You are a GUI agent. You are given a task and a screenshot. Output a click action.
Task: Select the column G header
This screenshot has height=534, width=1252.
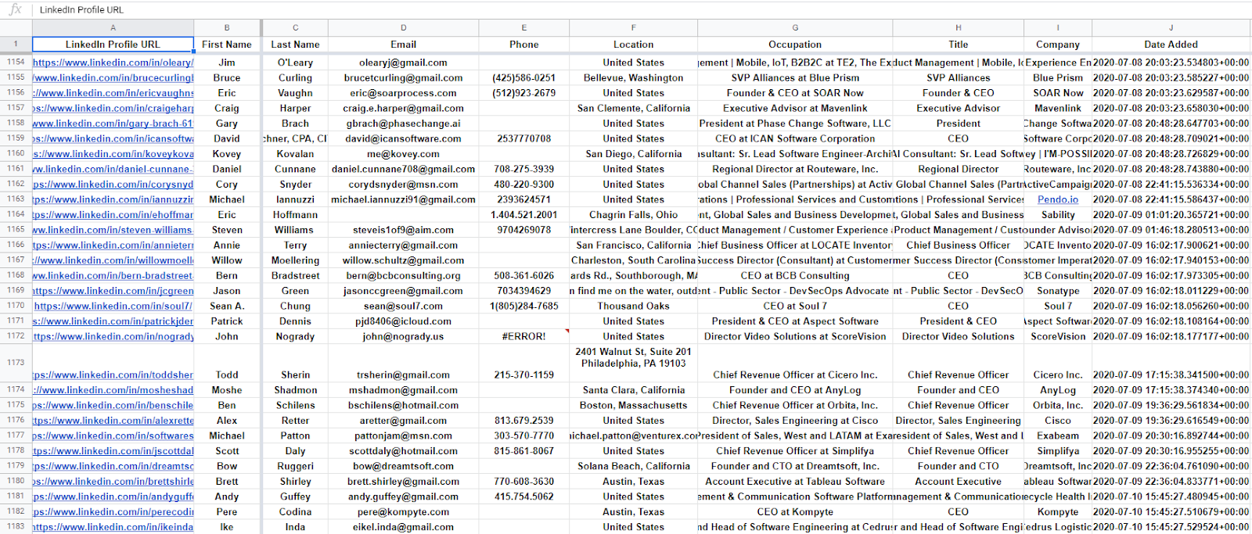pyautogui.click(x=794, y=28)
